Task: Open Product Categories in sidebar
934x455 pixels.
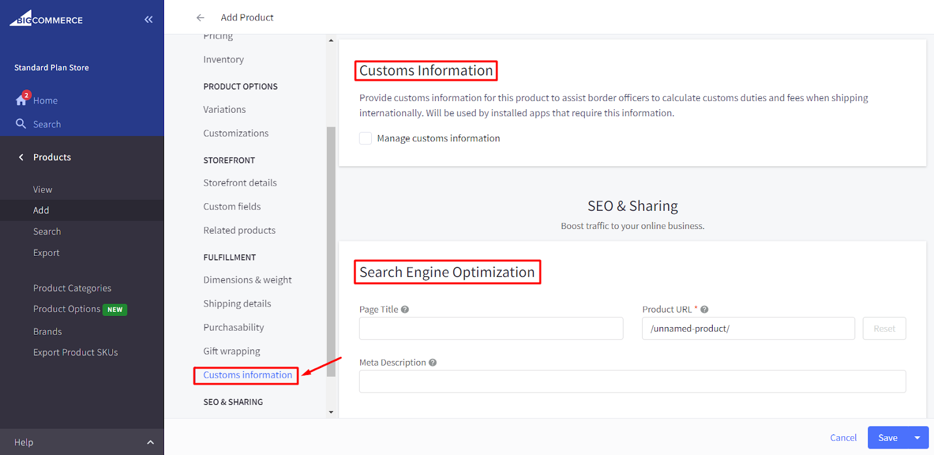Action: coord(72,288)
